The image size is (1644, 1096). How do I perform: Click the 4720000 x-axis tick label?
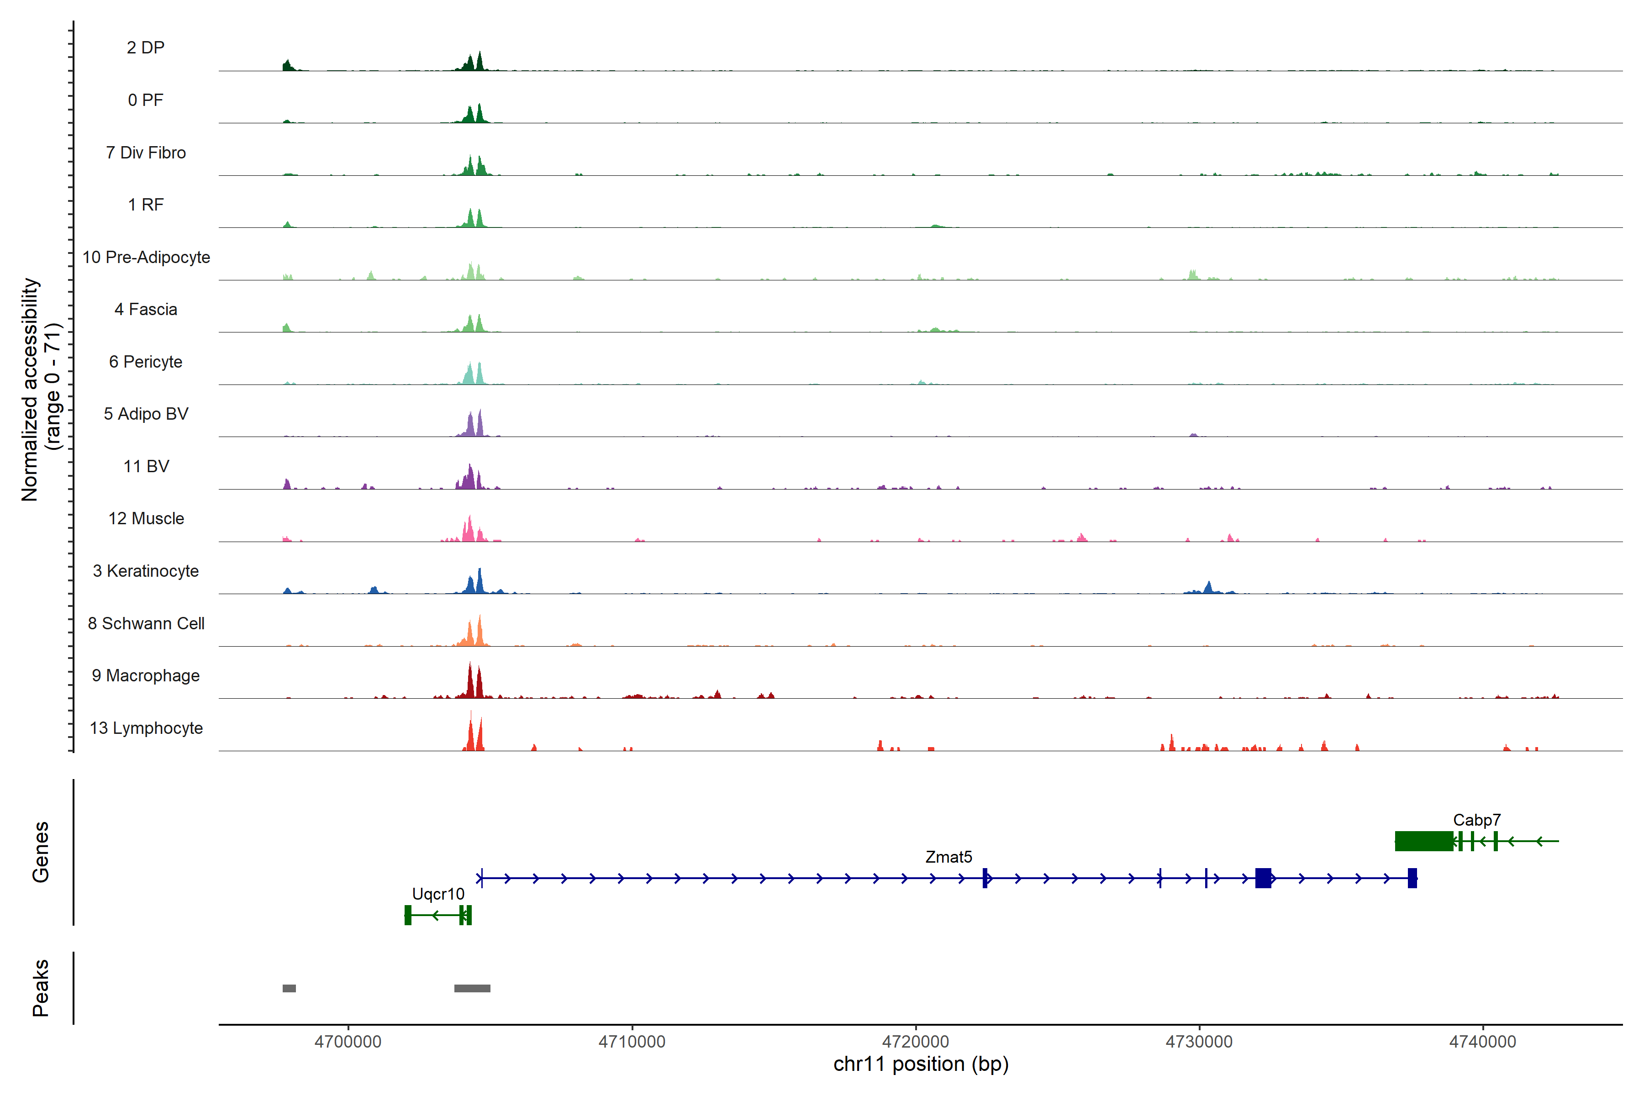point(915,1042)
